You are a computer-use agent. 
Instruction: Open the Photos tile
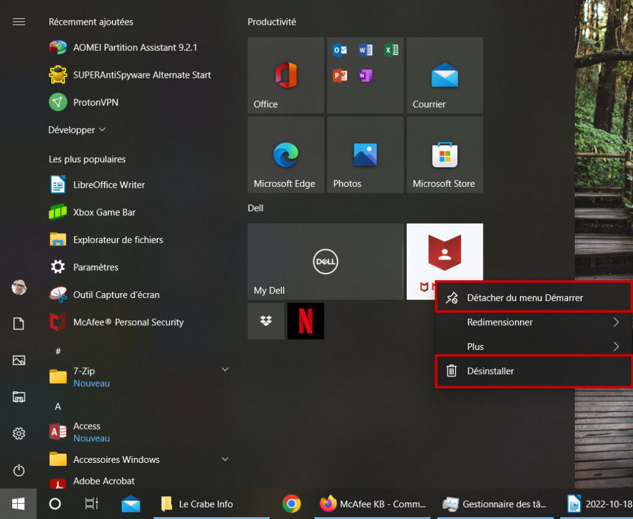(x=365, y=155)
